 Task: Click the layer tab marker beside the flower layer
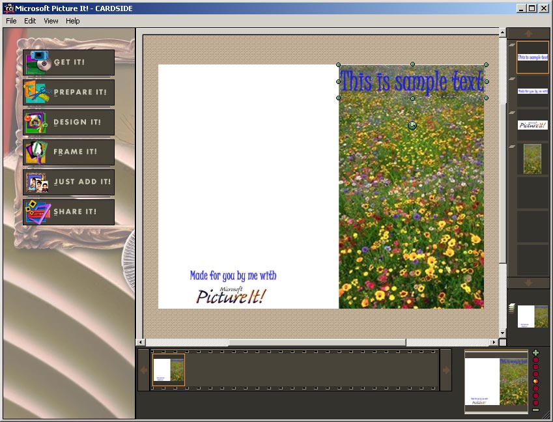(512, 147)
